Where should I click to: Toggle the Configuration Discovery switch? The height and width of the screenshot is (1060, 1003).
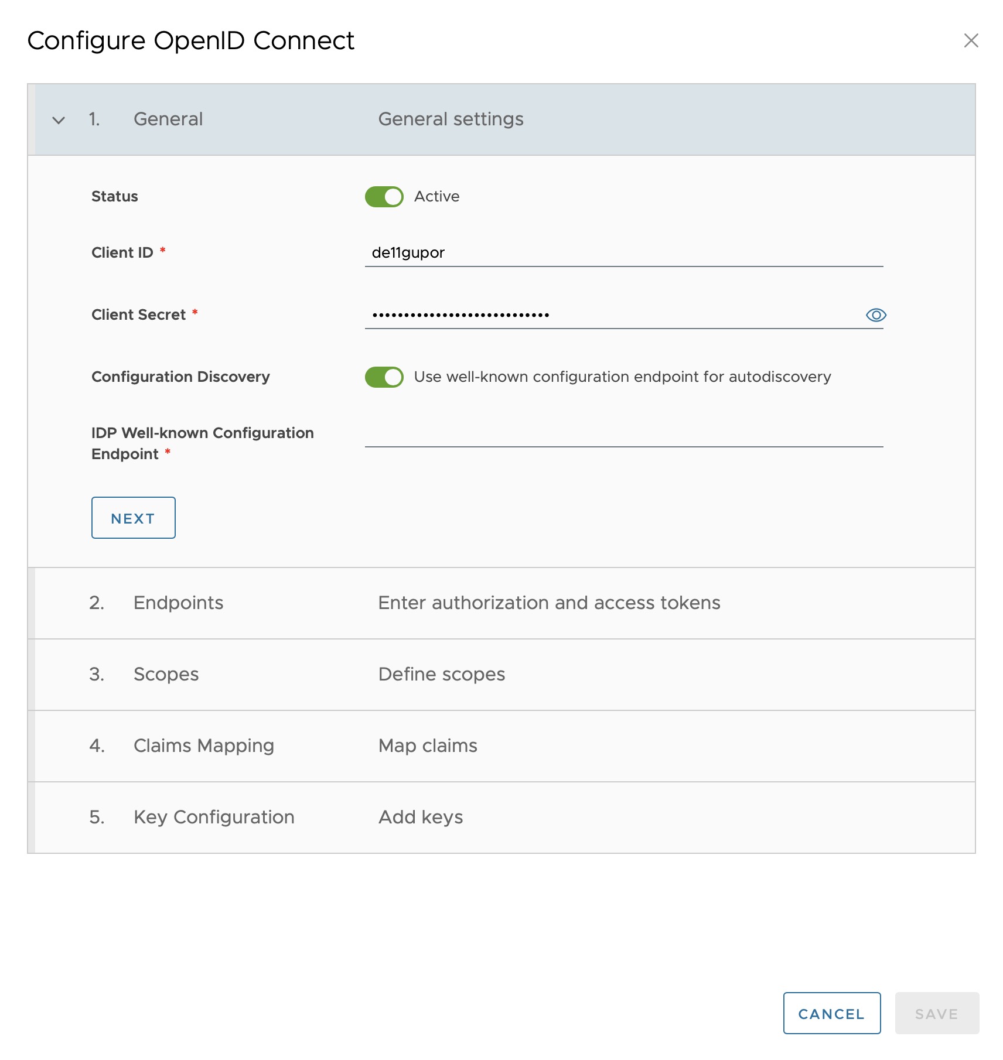(x=384, y=377)
